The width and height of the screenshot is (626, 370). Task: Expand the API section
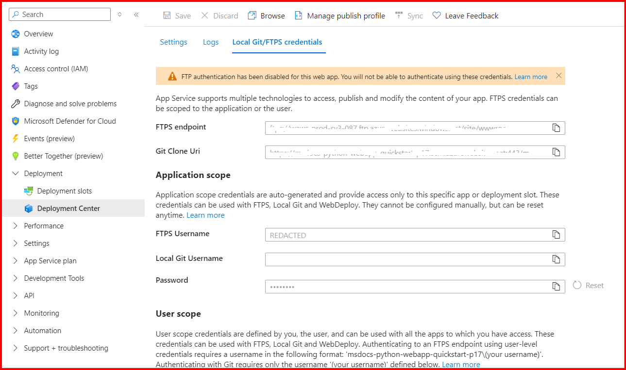16,296
